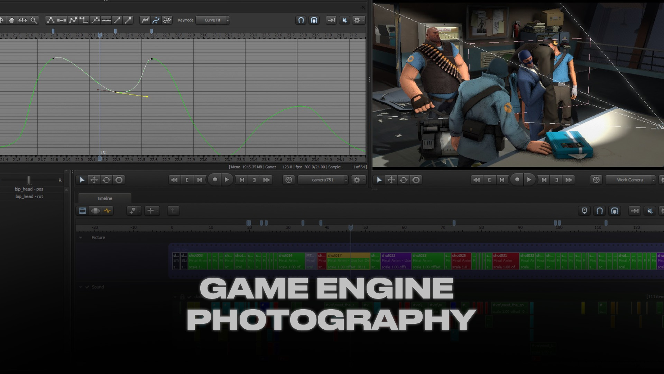Uncheck the Sound track checkbox

point(86,287)
